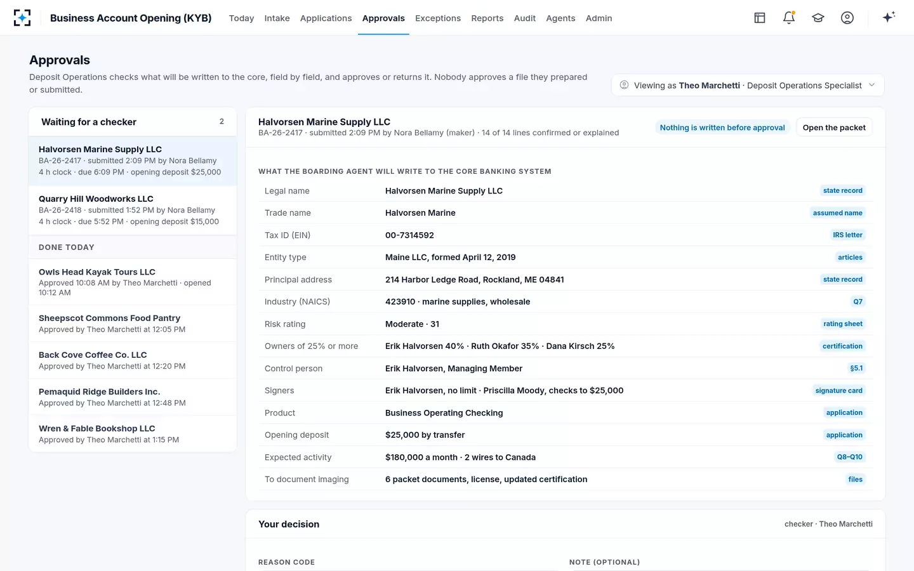Viewport: 914px width, 571px height.
Task: Select Halvorsen Marine Supply LLC in the queue
Action: [133, 161]
